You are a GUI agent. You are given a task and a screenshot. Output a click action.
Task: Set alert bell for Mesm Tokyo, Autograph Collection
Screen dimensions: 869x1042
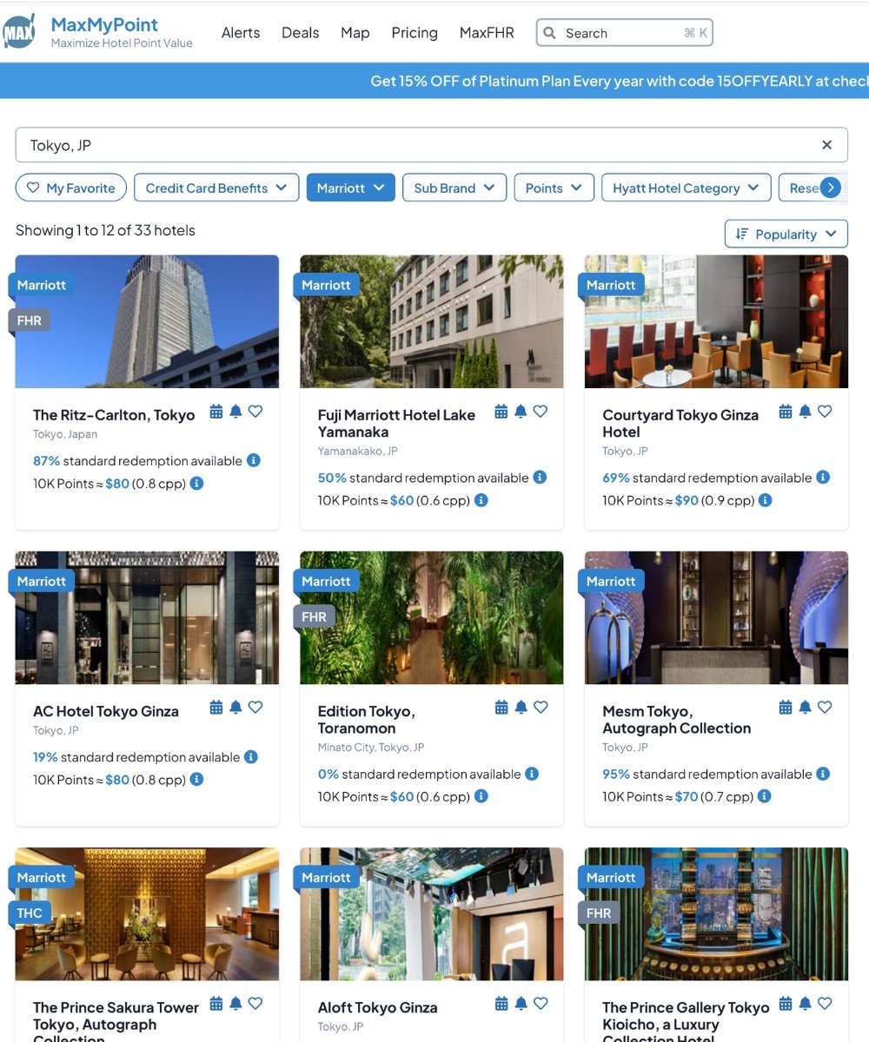coord(805,708)
